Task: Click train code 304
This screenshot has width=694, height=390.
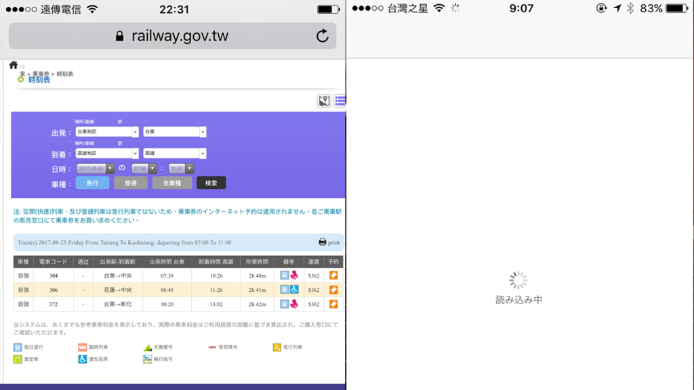Action: (x=53, y=276)
